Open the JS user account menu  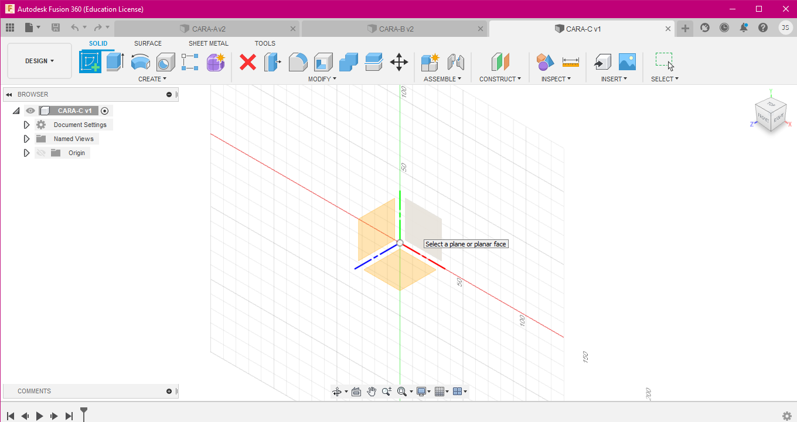[785, 28]
